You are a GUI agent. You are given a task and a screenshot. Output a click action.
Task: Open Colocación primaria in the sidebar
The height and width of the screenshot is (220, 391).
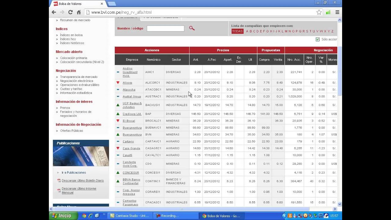point(74,58)
